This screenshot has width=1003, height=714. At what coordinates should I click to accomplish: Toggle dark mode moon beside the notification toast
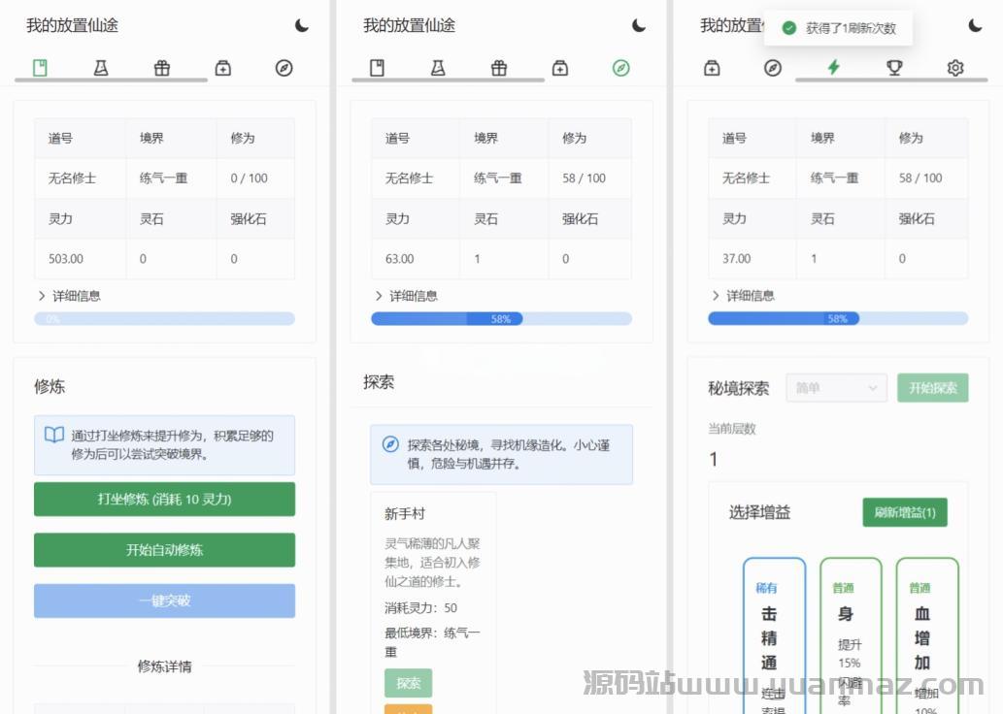pos(975,26)
